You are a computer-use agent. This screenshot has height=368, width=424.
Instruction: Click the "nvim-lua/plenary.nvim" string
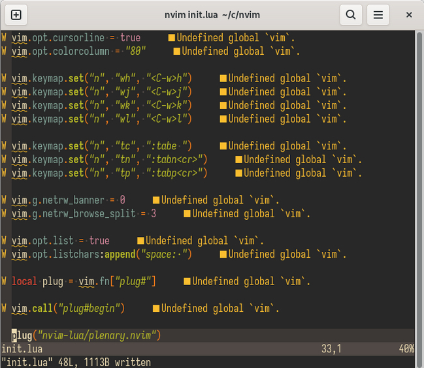(97, 335)
